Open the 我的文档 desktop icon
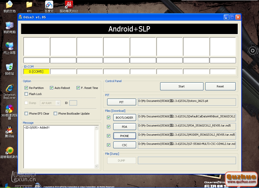This screenshot has width=259, height=188. coord(9,5)
